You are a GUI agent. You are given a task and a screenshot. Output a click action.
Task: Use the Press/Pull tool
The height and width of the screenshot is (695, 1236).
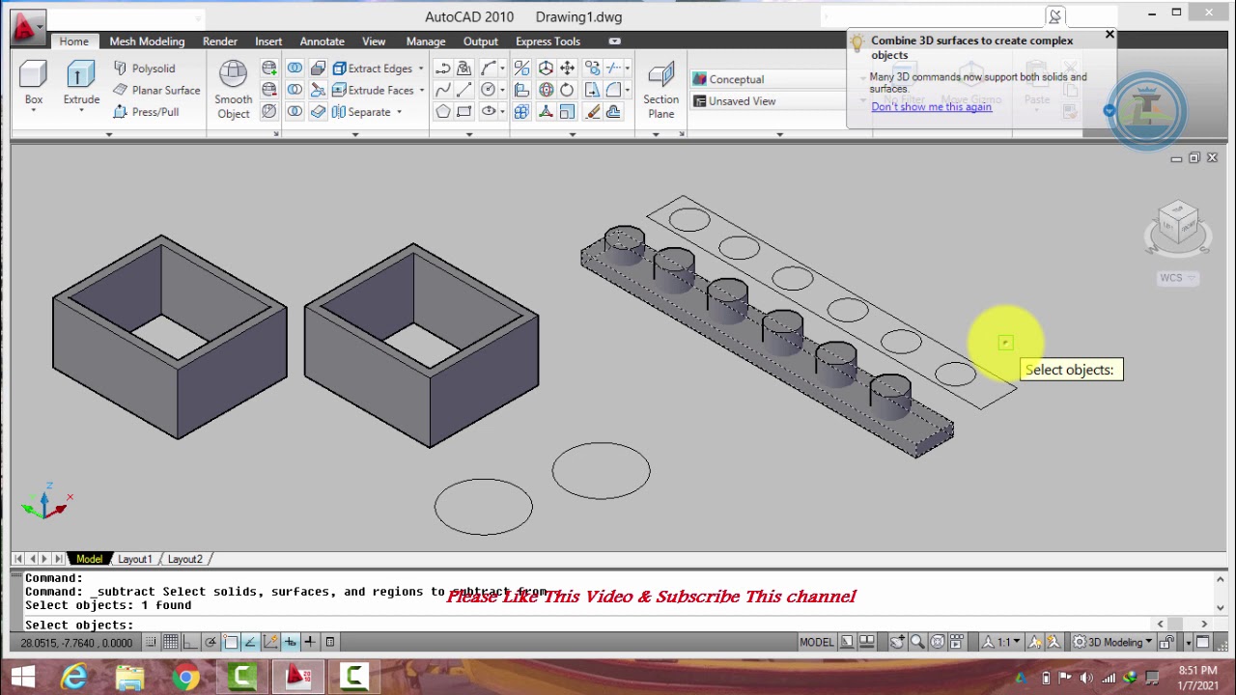146,112
